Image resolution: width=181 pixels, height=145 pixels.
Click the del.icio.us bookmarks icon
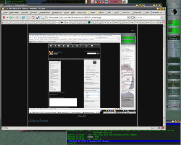[38, 17]
